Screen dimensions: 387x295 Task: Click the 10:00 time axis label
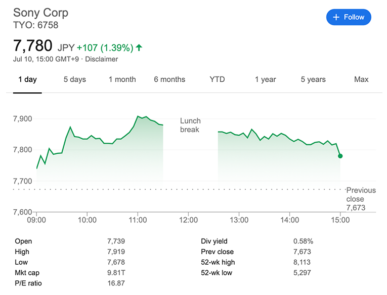[87, 220]
